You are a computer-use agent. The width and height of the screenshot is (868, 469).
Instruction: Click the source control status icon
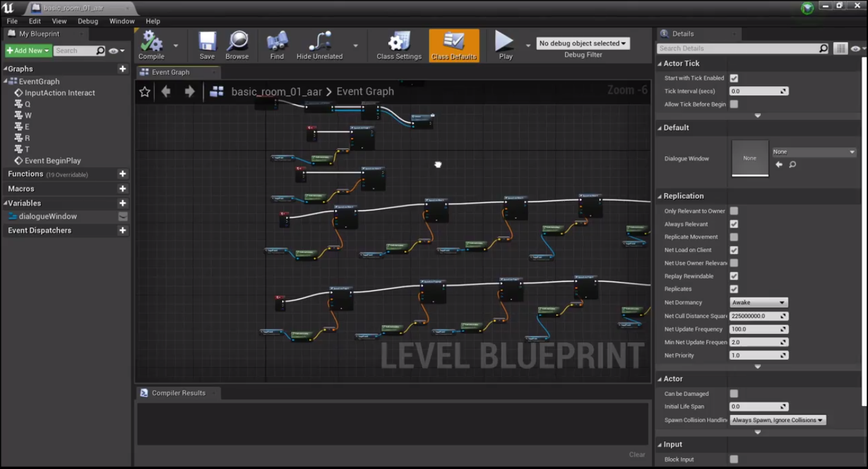[807, 8]
